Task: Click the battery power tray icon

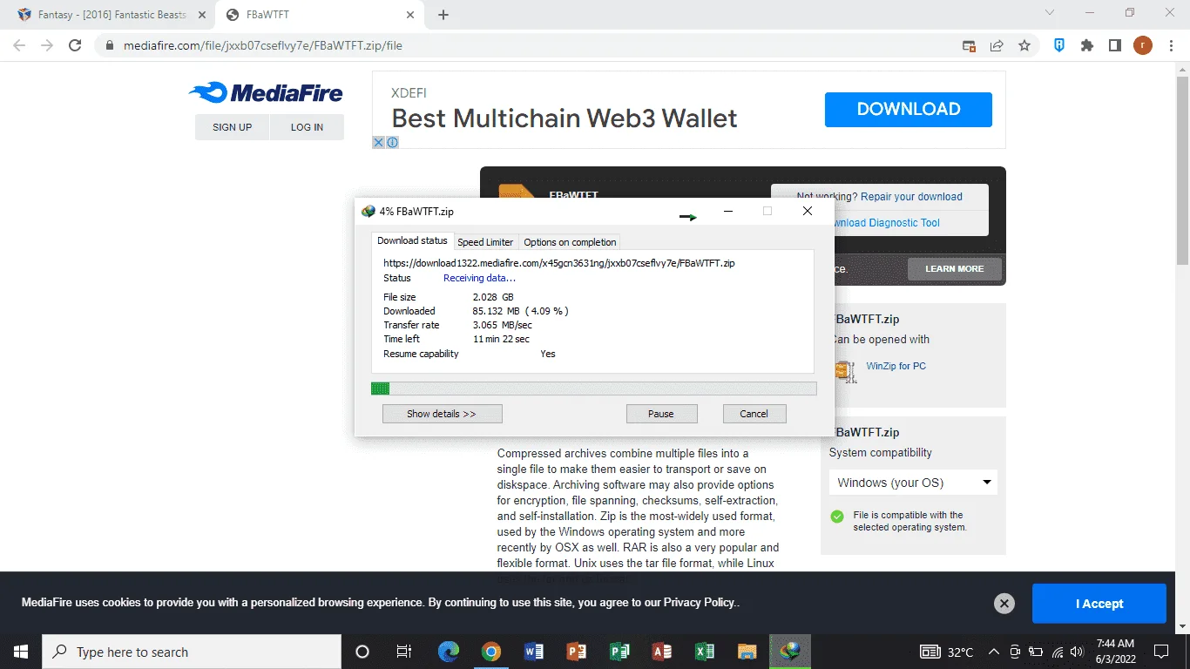Action: click(1036, 652)
